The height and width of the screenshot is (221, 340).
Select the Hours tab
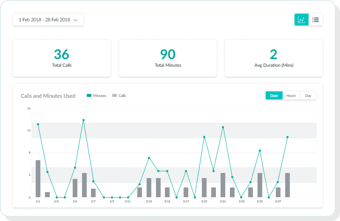click(291, 96)
